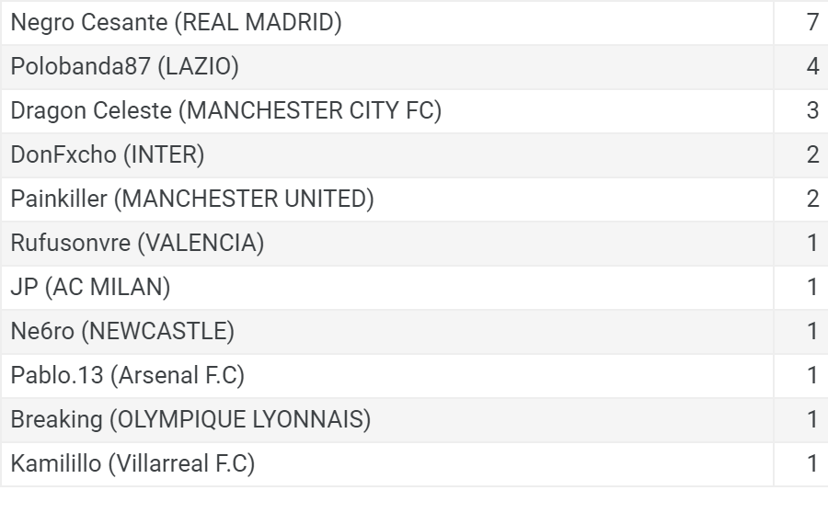828x513 pixels.
Task: Click the score 1 in Kamilillo row
Action: point(812,463)
